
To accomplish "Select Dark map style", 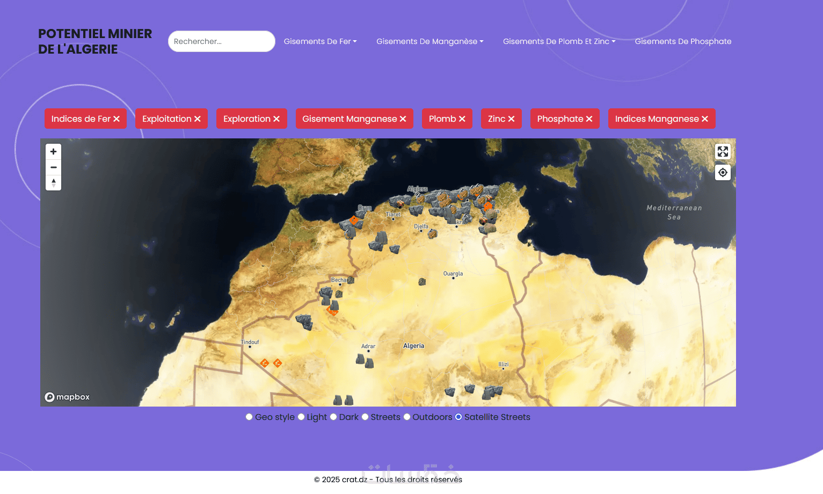I will tap(333, 417).
